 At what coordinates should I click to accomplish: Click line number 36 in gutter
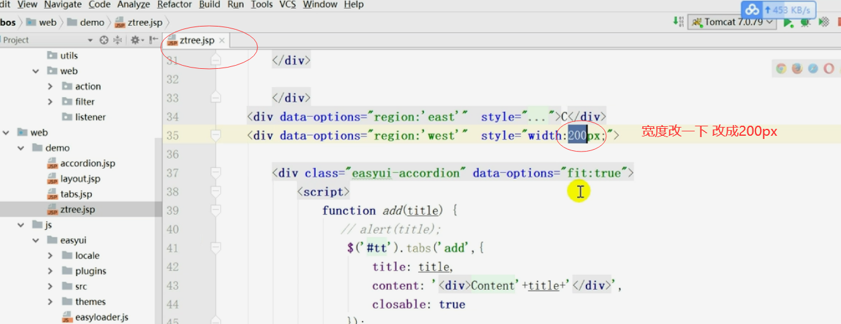[173, 154]
